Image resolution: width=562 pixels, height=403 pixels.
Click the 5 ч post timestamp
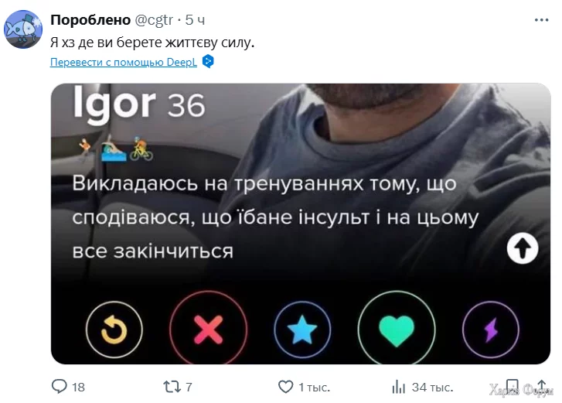coord(195,20)
